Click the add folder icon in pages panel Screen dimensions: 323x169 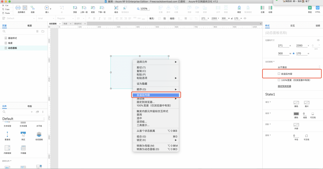point(43,31)
